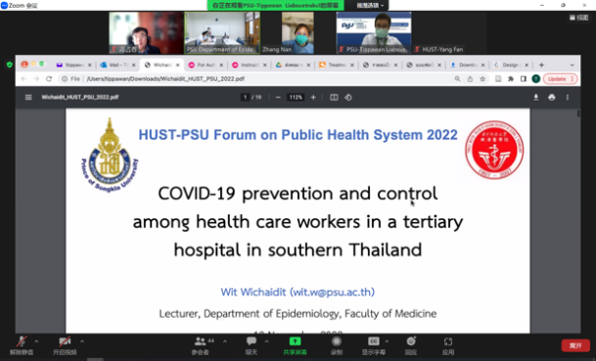Rotate the PDF page counterclockwise
Image resolution: width=596 pixels, height=361 pixels.
pyautogui.click(x=348, y=97)
